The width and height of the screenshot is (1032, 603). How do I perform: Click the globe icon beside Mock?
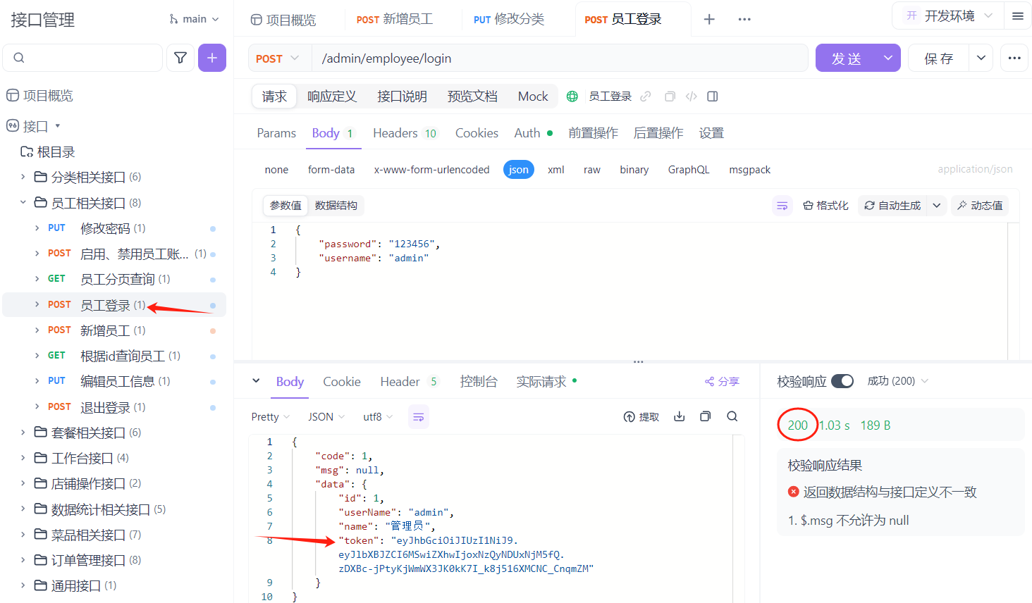pos(572,97)
